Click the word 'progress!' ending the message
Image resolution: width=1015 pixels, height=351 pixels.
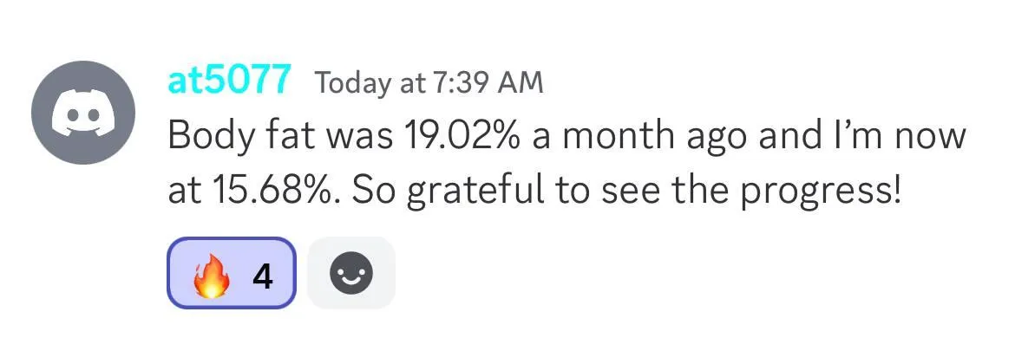820,194
